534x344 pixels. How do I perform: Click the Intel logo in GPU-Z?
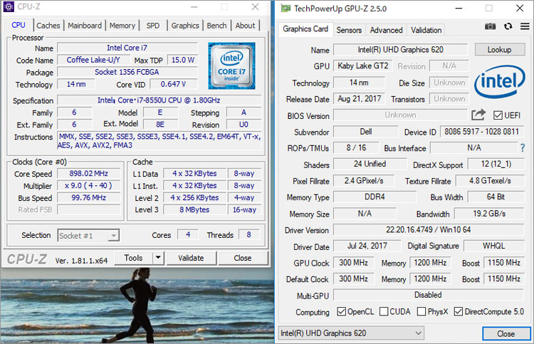coord(500,81)
